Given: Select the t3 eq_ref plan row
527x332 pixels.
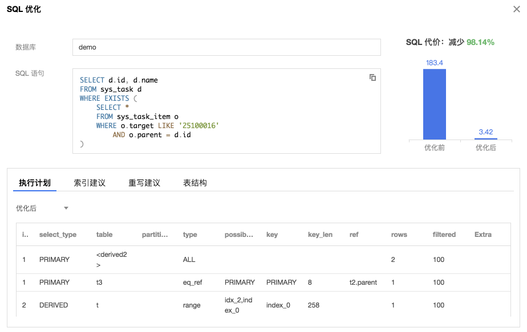Looking at the screenshot, I should pyautogui.click(x=263, y=282).
